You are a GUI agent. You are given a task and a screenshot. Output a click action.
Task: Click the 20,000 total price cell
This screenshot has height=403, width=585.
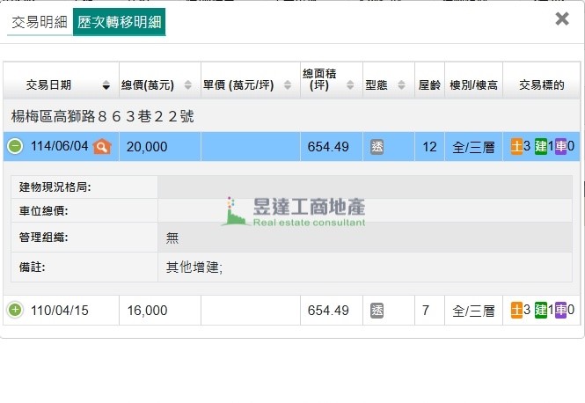[147, 147]
